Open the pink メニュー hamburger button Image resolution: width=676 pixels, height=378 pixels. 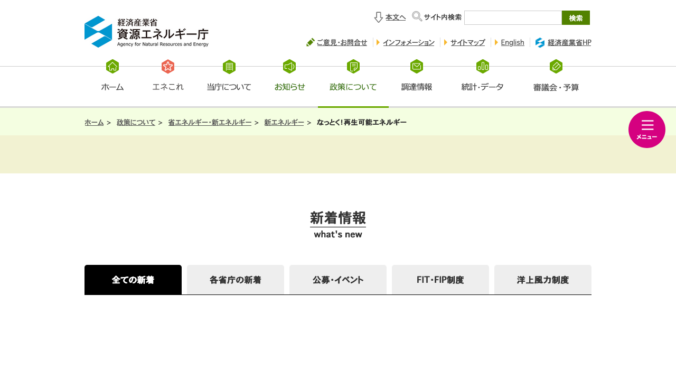click(x=646, y=129)
